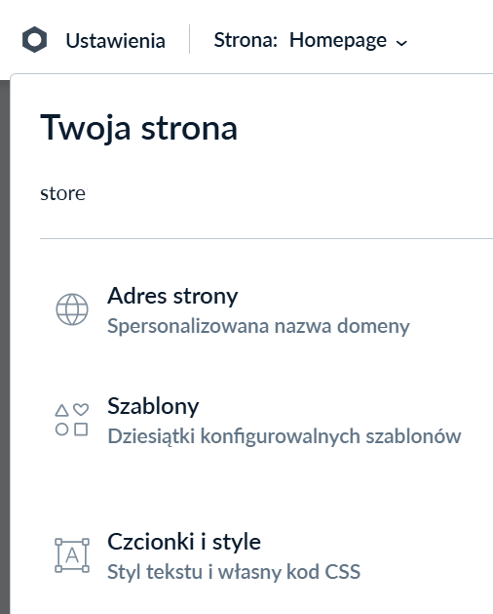This screenshot has height=614, width=493.
Task: Open the Ustawienia settings menu
Action: [115, 41]
